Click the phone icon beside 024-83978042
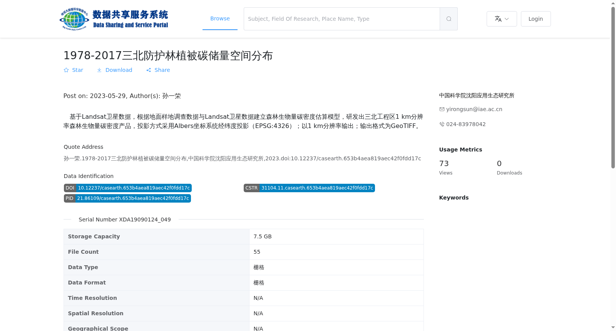The width and height of the screenshot is (616, 331). point(442,124)
